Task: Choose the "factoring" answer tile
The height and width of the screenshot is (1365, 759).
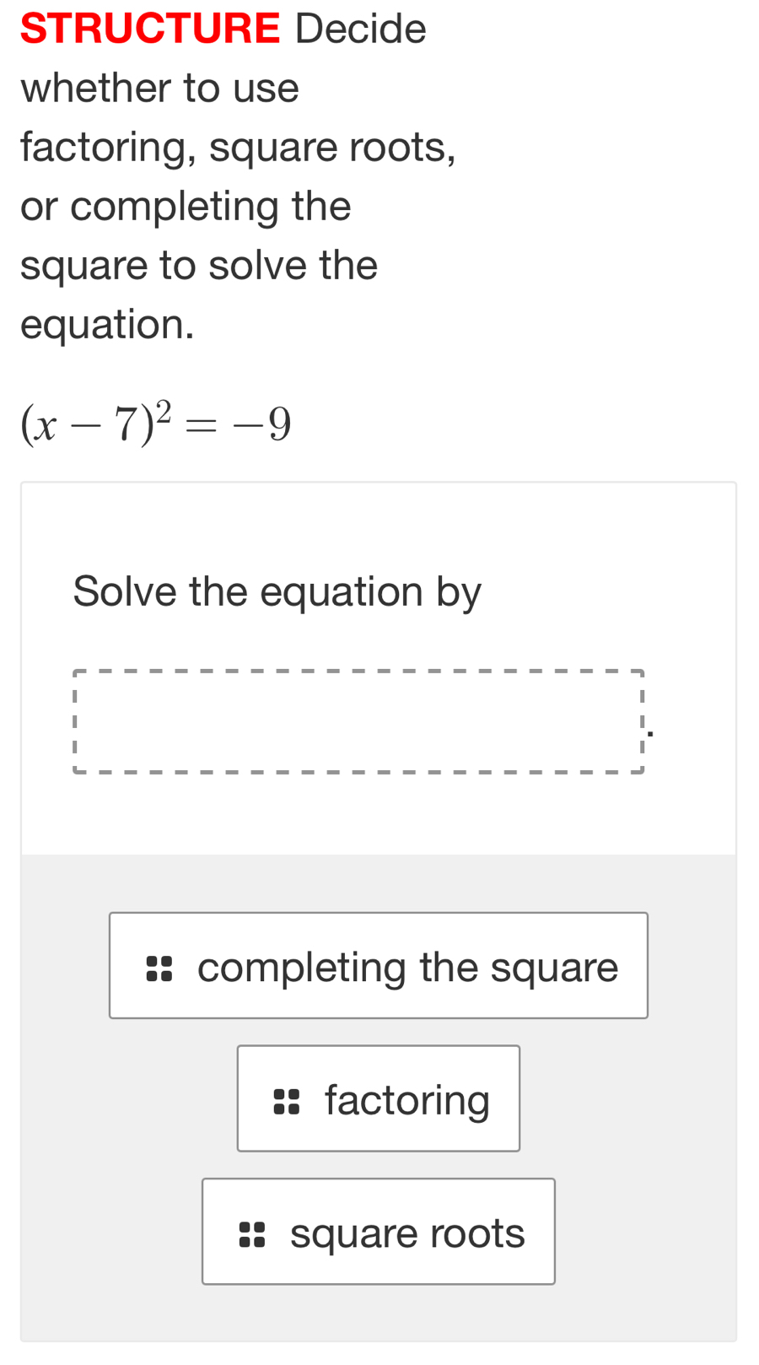Action: [x=379, y=1098]
